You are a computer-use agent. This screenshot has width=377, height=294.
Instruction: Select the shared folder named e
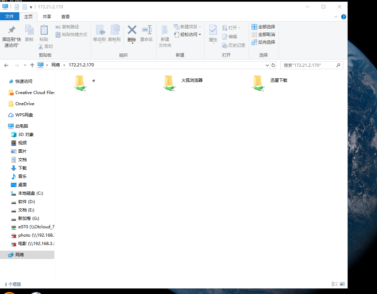pos(85,83)
